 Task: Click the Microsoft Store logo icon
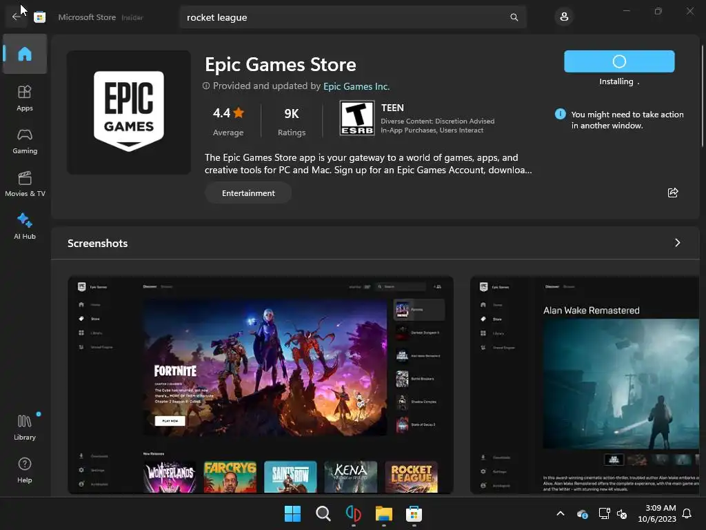click(x=39, y=17)
